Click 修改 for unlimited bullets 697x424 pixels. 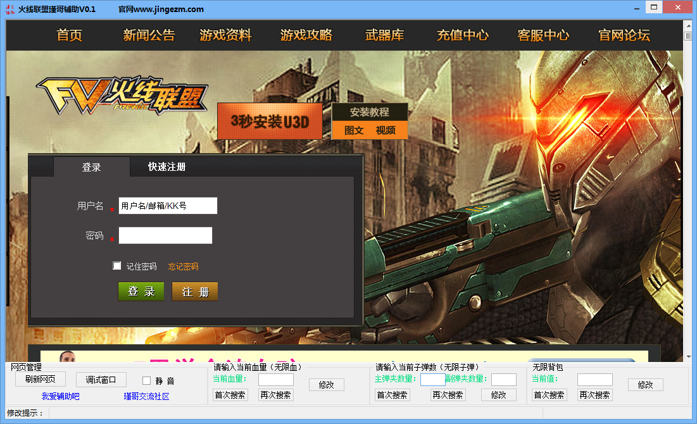click(499, 395)
